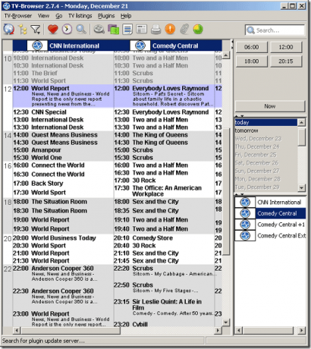Screen dimensions: 311x349
Task: Click the 12:30 CNN Special program
Action: [x=63, y=112]
